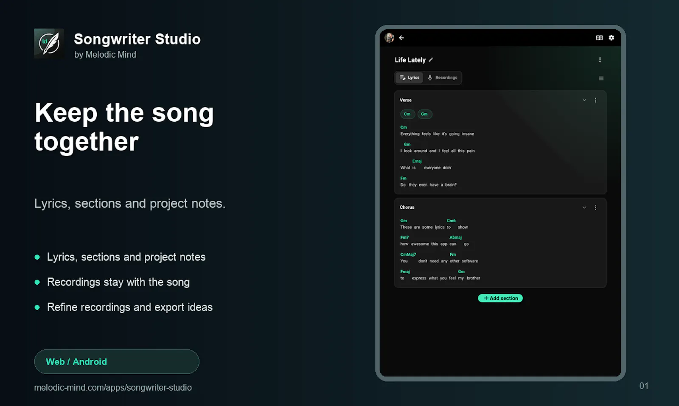Click the Cm6 chord in Chorus
Viewport: 679px width, 406px height.
point(451,221)
